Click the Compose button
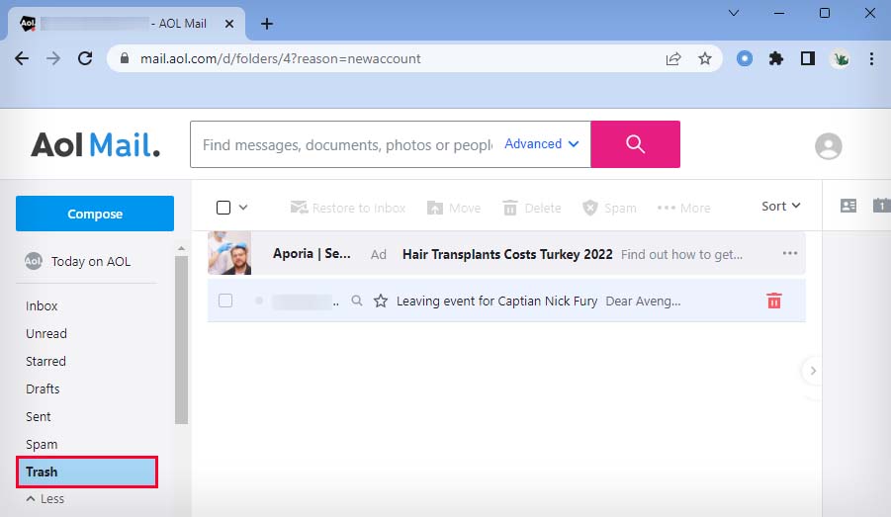This screenshot has width=891, height=517. [95, 214]
